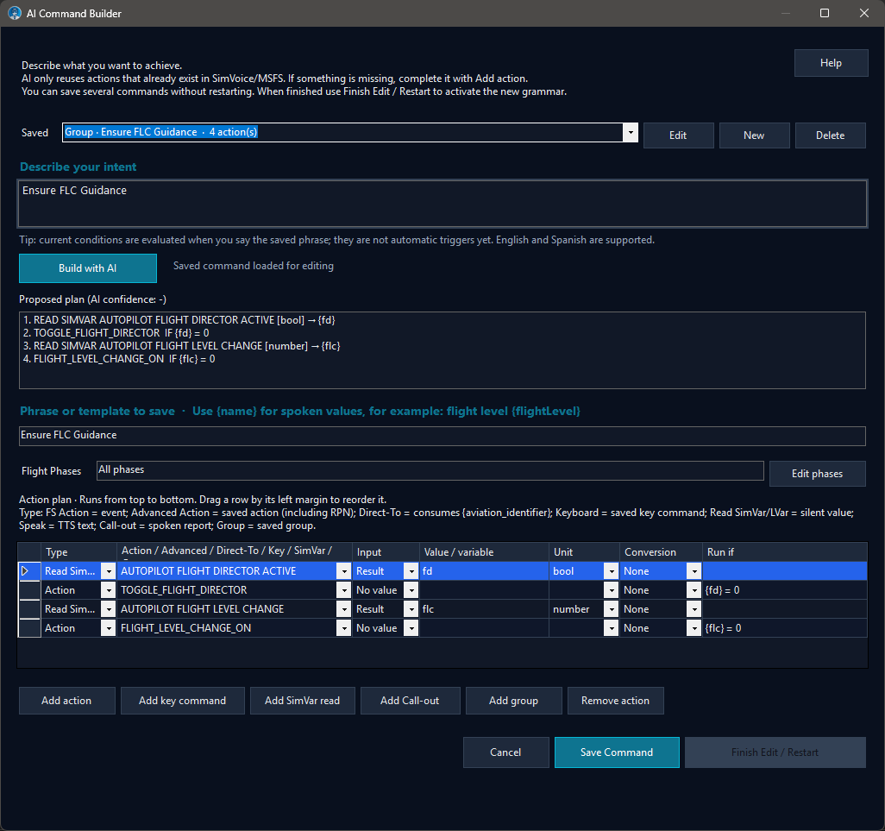Click Add key command
The image size is (885, 831).
tap(182, 701)
